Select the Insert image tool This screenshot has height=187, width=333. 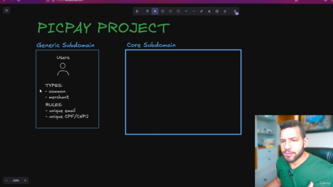[x=217, y=11]
